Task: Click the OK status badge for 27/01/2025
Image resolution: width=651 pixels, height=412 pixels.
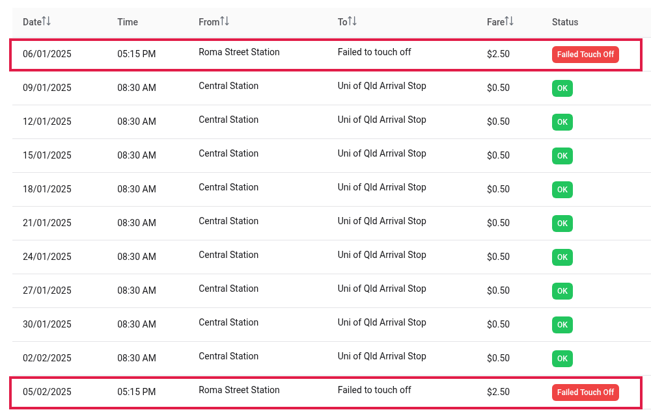Action: [x=562, y=291]
